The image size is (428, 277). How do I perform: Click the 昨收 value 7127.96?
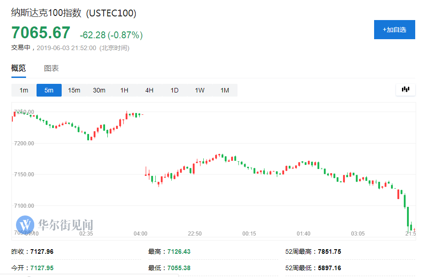pos(42,251)
